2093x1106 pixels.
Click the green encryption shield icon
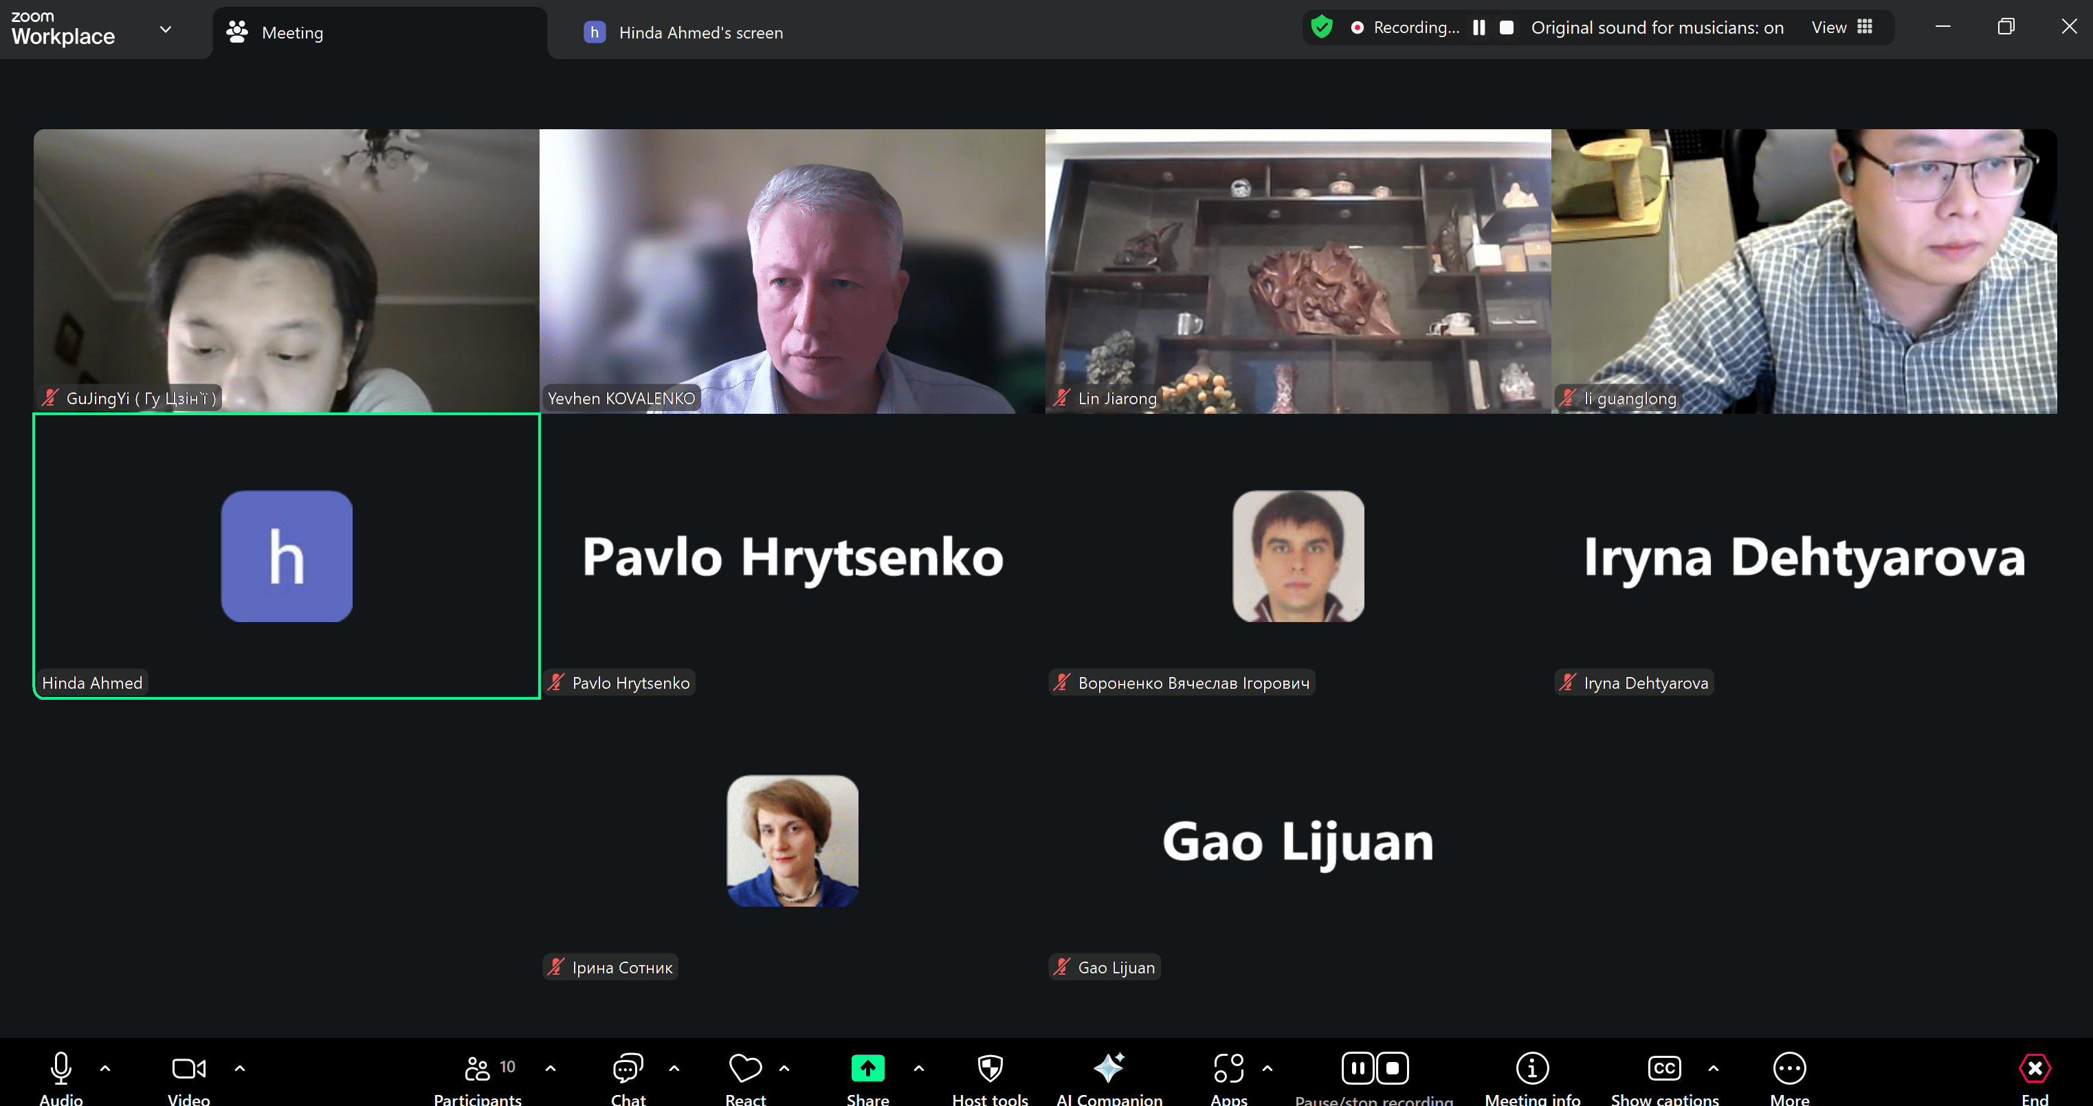[x=1322, y=27]
